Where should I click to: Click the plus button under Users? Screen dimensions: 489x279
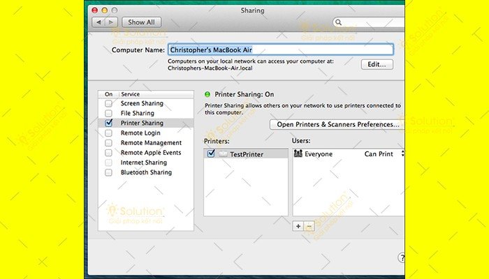point(298,226)
